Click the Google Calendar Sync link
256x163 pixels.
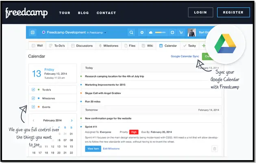[185, 56]
